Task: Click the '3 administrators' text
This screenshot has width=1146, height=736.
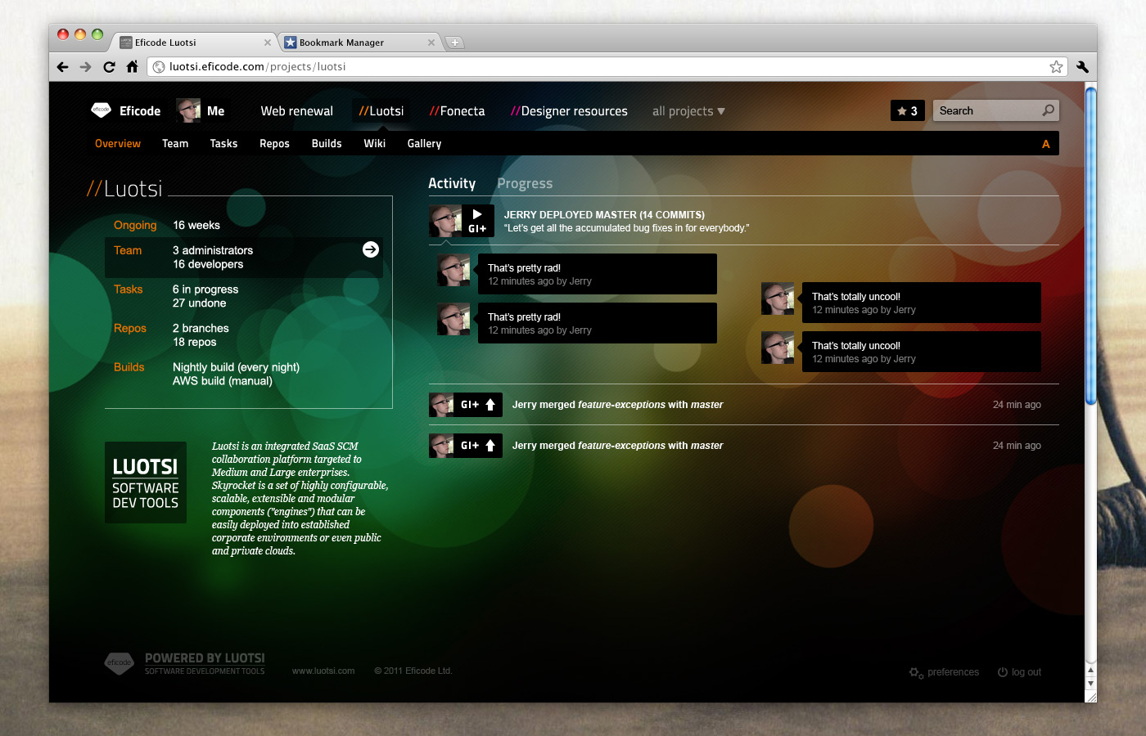Action: [213, 250]
